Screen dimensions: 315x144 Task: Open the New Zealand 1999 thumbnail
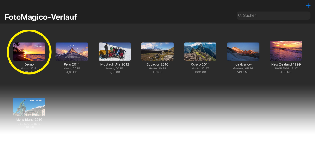tap(286, 51)
